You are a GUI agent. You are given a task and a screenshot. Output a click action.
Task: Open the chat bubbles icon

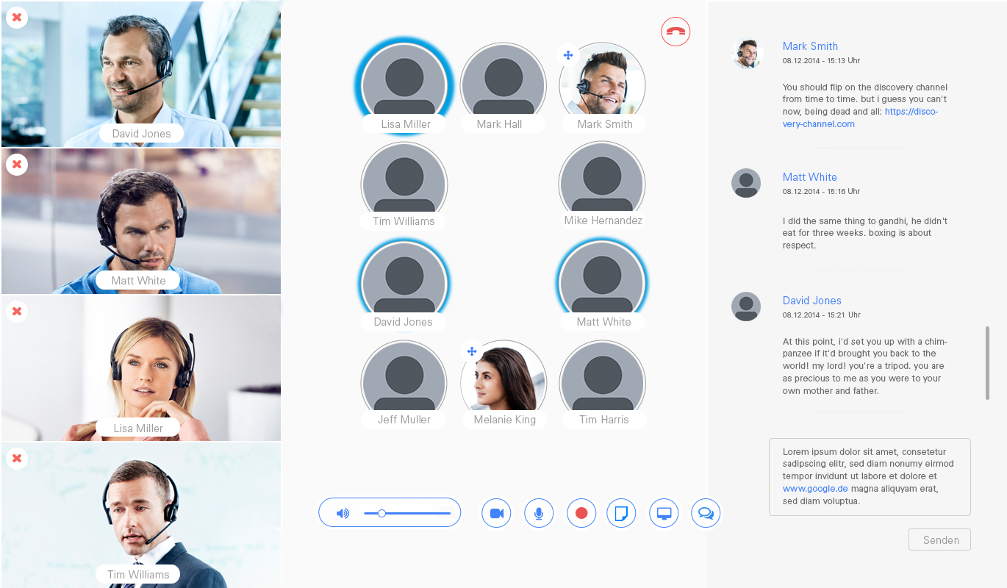706,513
